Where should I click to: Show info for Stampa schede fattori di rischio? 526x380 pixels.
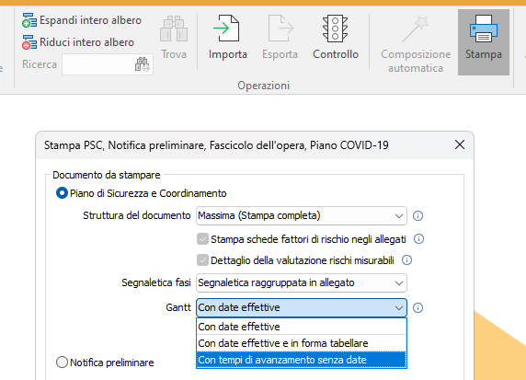[x=418, y=239]
